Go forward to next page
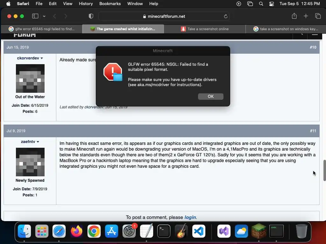The height and width of the screenshot is (244, 326). [x=66, y=16]
